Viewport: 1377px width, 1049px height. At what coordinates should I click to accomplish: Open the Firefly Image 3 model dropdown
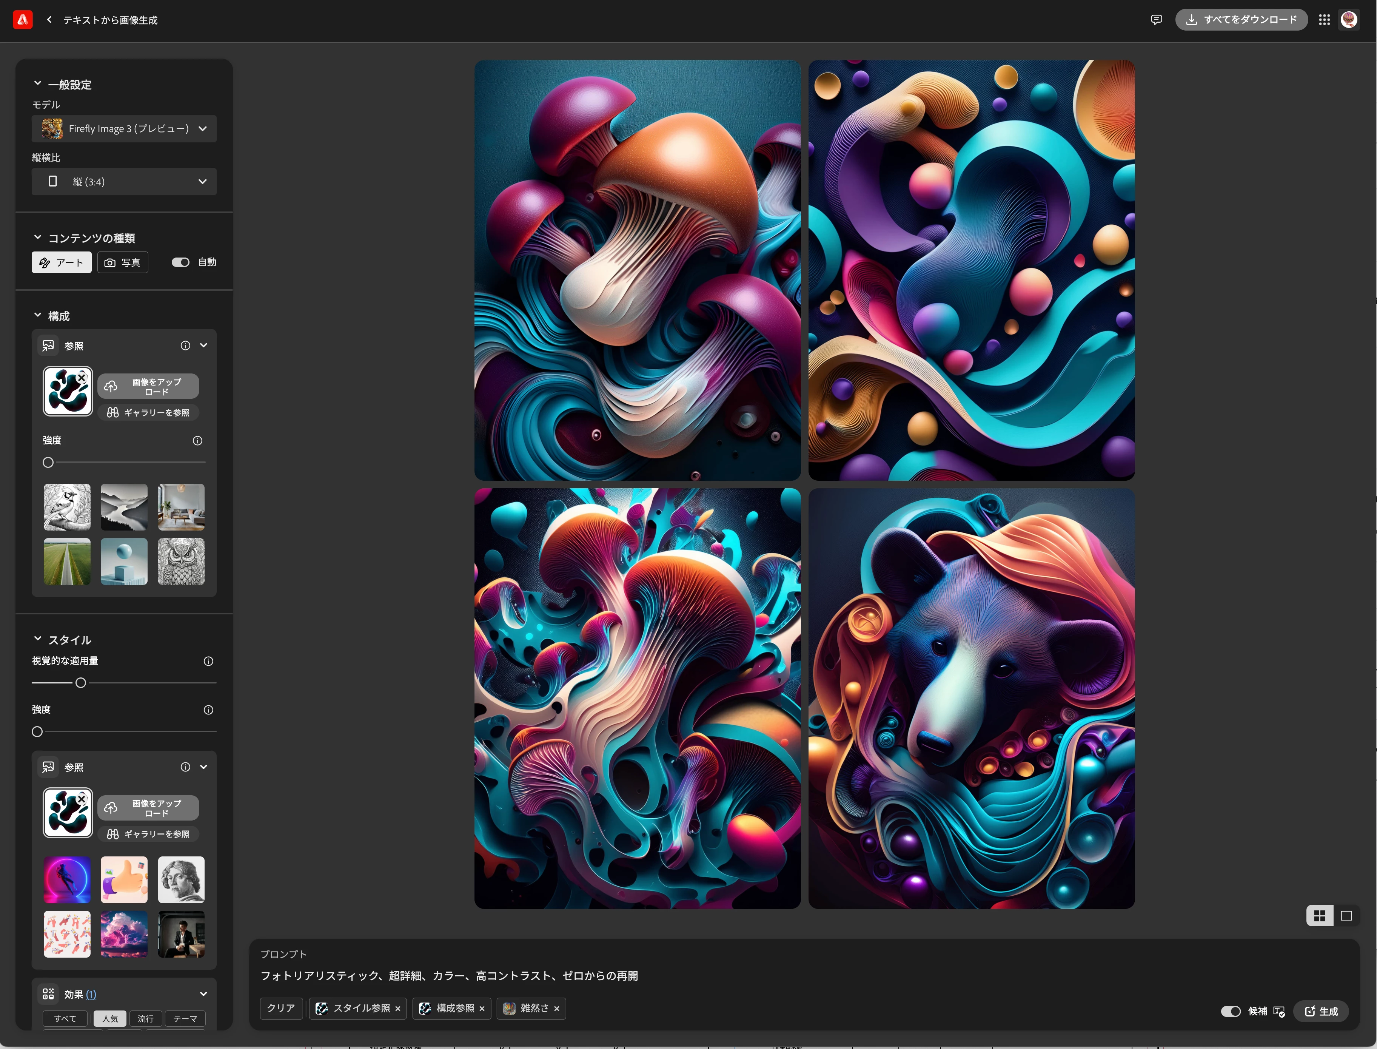(124, 129)
